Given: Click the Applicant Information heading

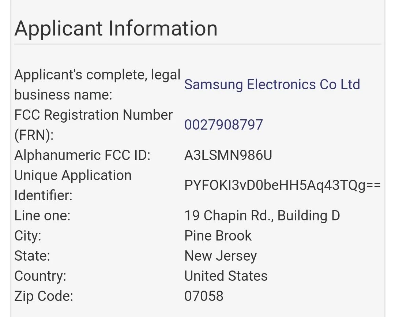Looking at the screenshot, I should tap(116, 28).
